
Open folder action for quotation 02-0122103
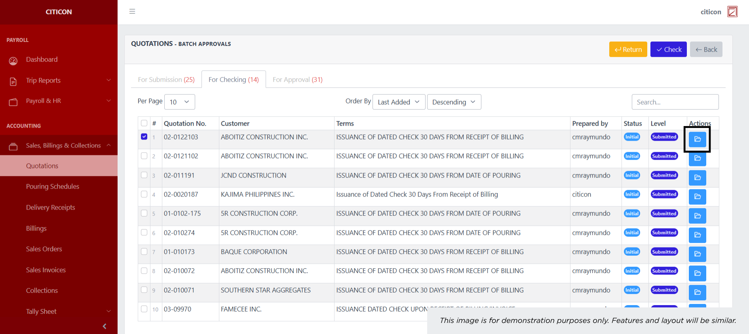(697, 139)
